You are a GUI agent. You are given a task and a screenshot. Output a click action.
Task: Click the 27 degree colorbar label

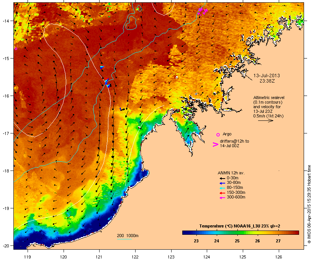pyautogui.click(x=278, y=241)
